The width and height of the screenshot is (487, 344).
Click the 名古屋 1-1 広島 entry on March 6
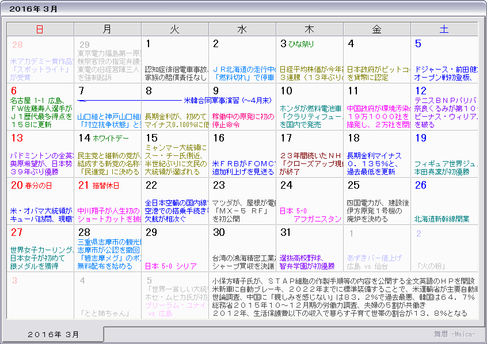pyautogui.click(x=41, y=112)
